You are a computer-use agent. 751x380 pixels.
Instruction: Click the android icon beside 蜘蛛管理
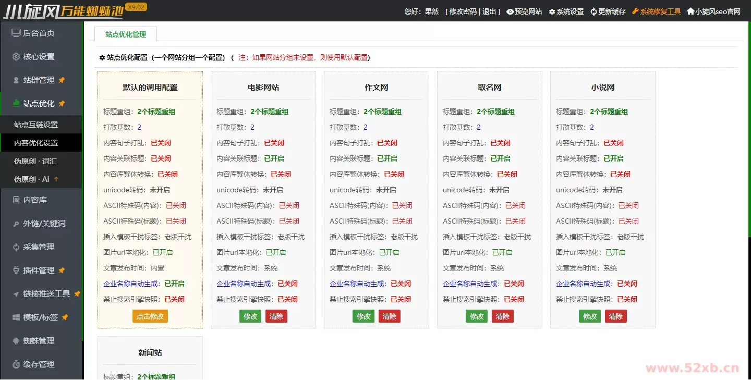click(x=16, y=341)
